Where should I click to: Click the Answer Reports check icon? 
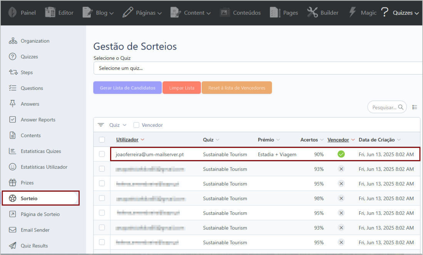point(13,119)
